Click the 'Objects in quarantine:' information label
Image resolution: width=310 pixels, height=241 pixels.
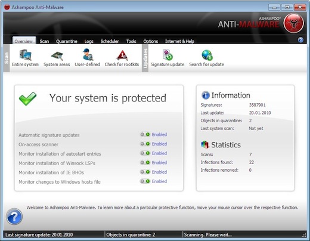(x=221, y=120)
